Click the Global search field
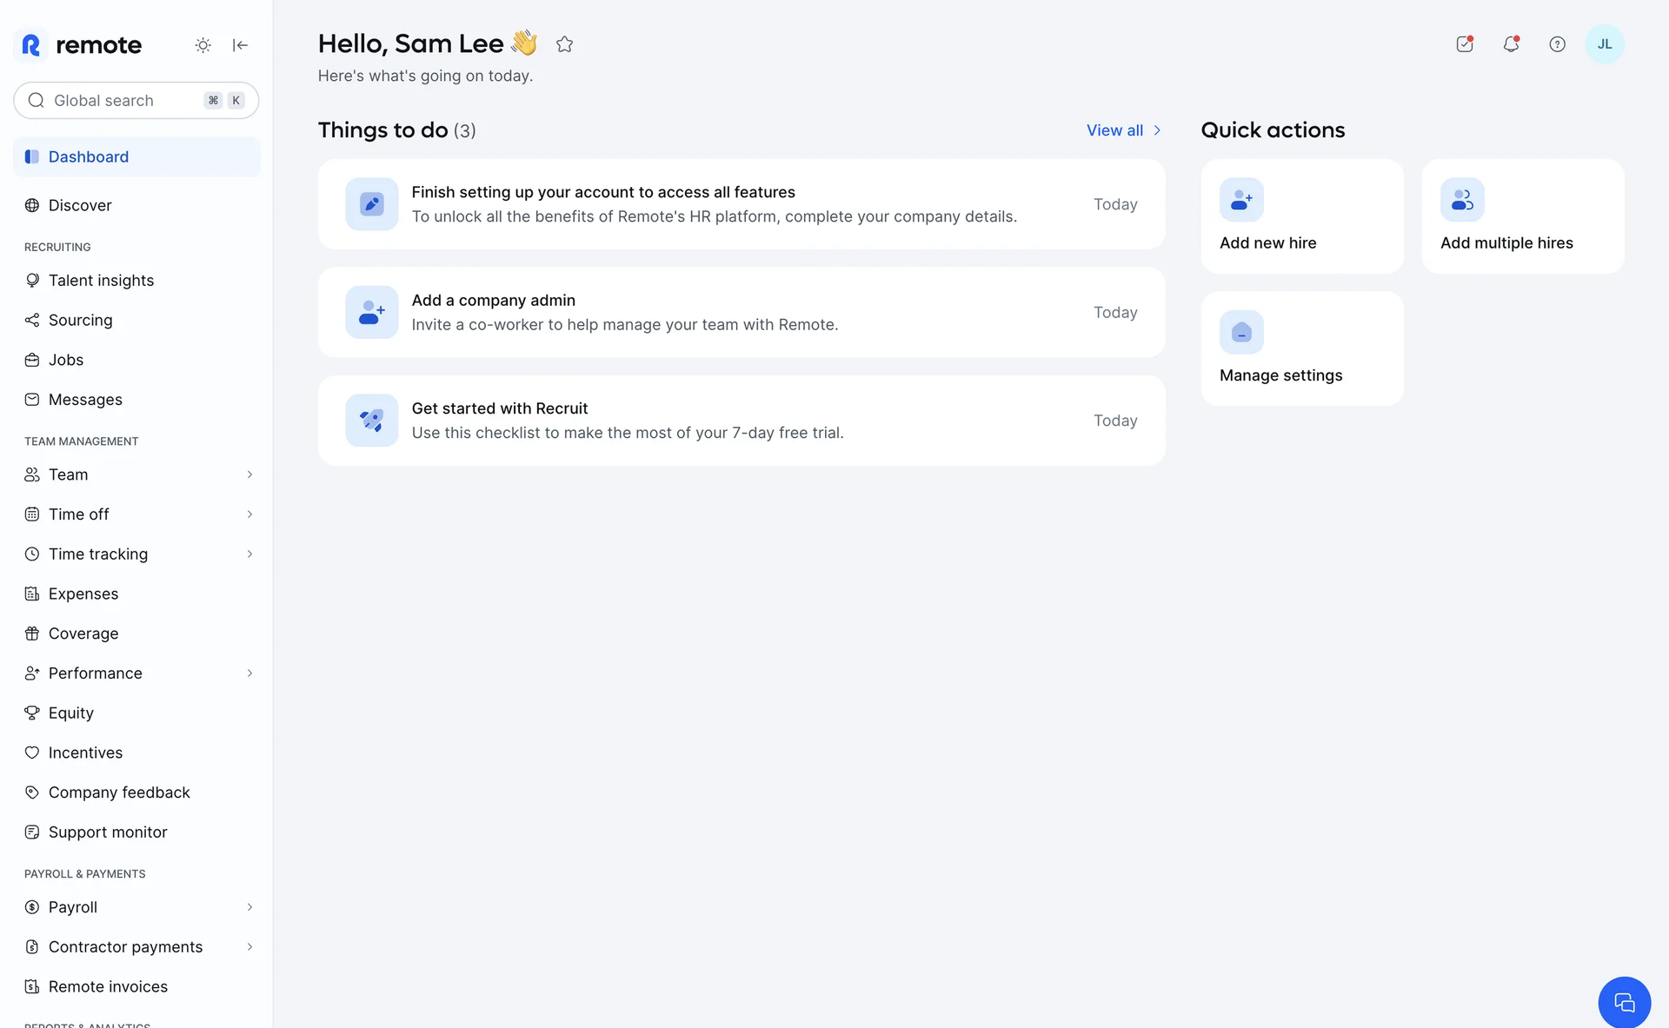 coord(136,101)
